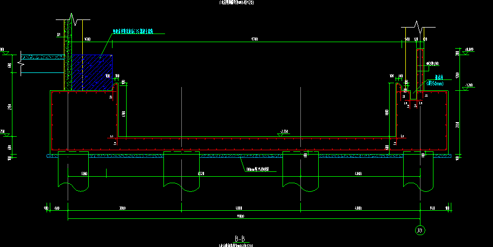Select the cyan dotted floor slab on the left

pos(43,57)
